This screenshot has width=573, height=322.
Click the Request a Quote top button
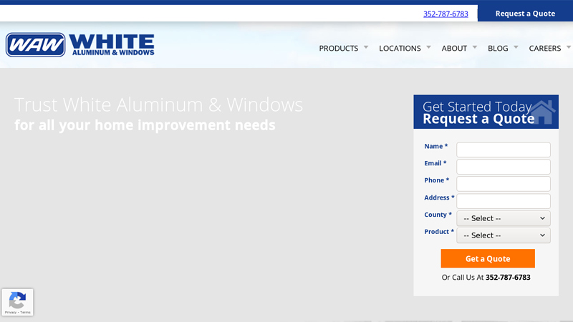(525, 14)
